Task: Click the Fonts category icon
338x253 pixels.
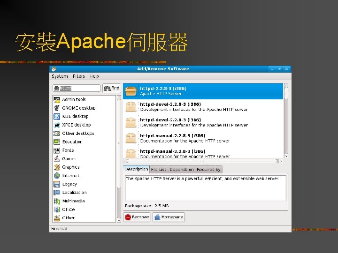Action: pyautogui.click(x=57, y=150)
